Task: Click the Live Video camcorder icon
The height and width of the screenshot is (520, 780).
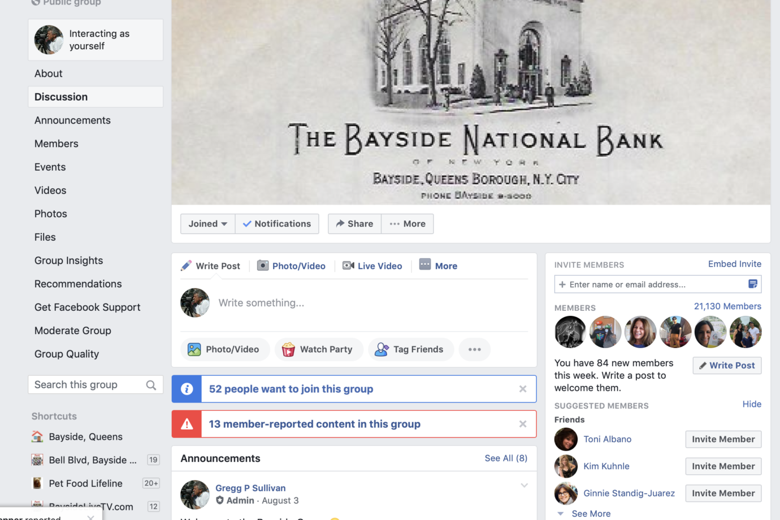Action: 348,266
